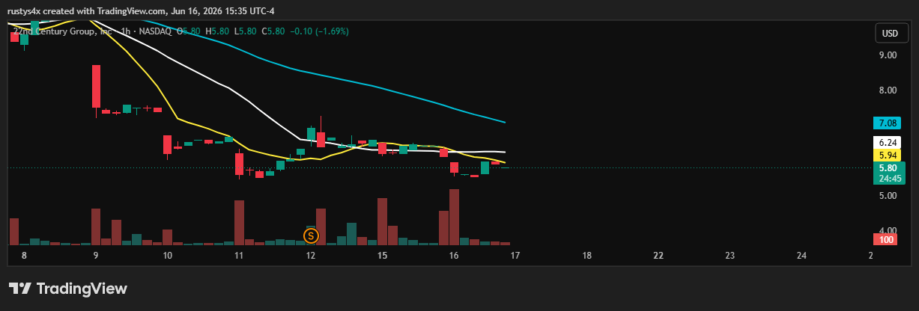The height and width of the screenshot is (311, 919).
Task: Click date 8 on the time axis
Action: pos(24,256)
